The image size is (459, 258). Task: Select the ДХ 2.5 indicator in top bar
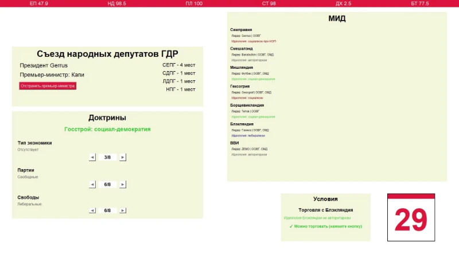click(343, 3)
